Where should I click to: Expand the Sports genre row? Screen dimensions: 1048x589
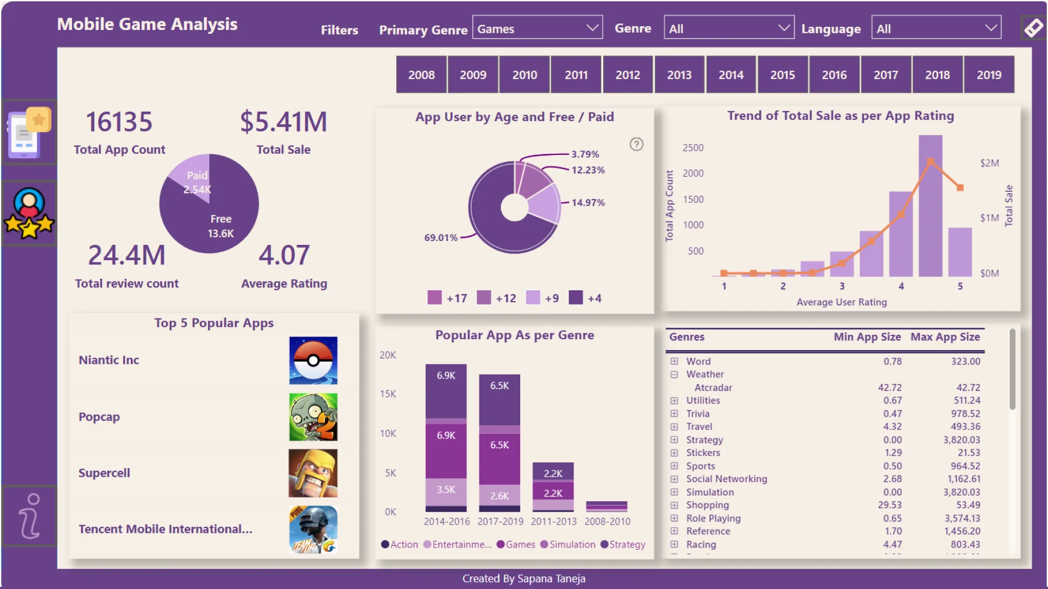[674, 466]
